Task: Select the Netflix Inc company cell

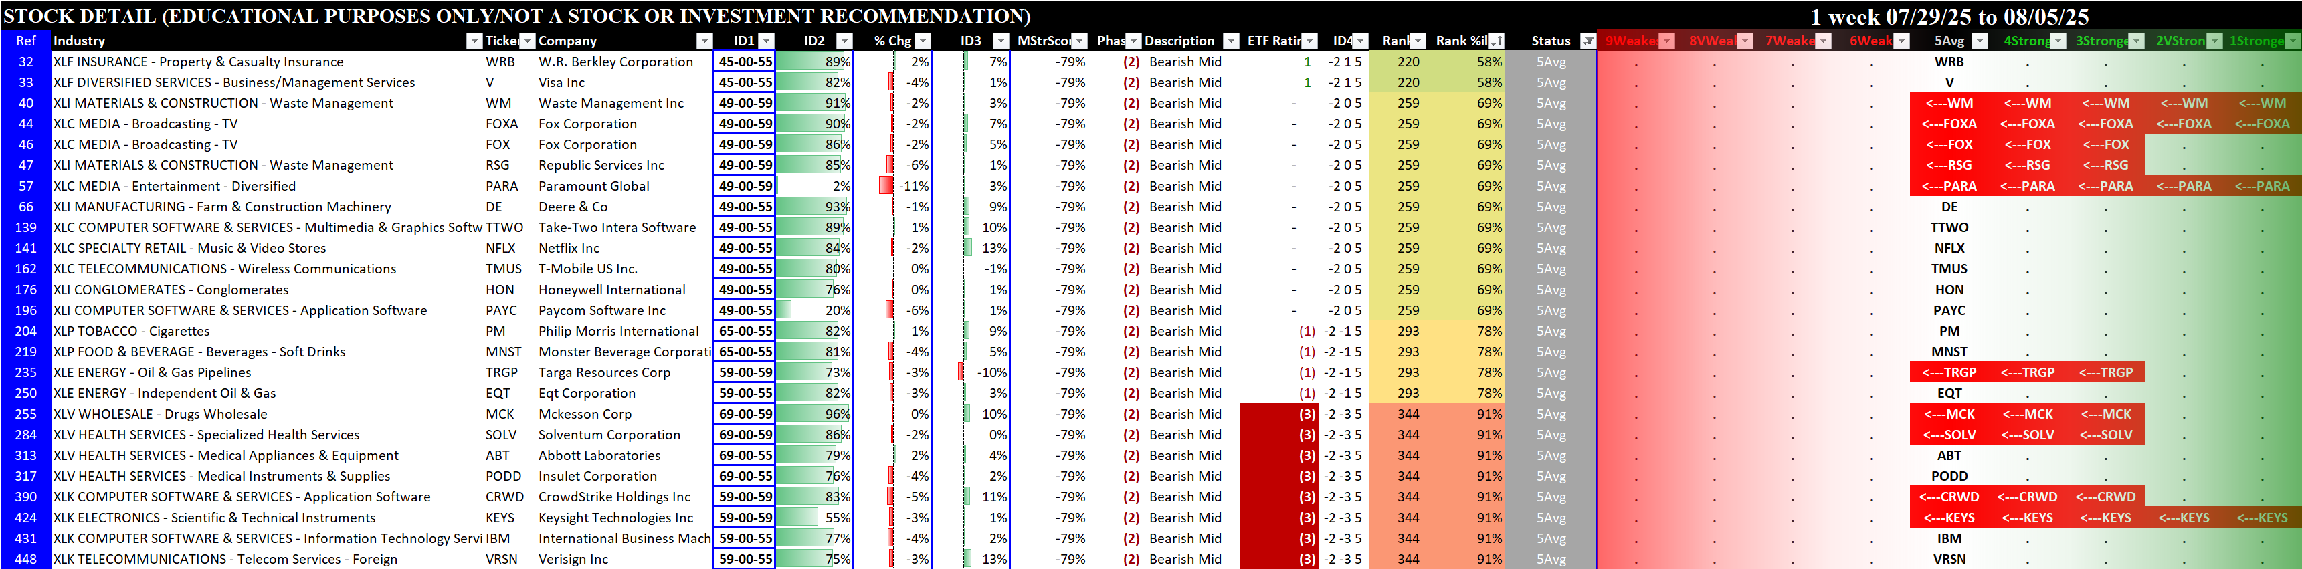Action: click(x=625, y=248)
